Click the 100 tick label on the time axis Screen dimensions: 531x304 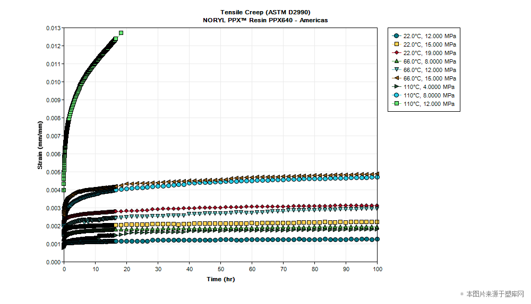pyautogui.click(x=377, y=269)
